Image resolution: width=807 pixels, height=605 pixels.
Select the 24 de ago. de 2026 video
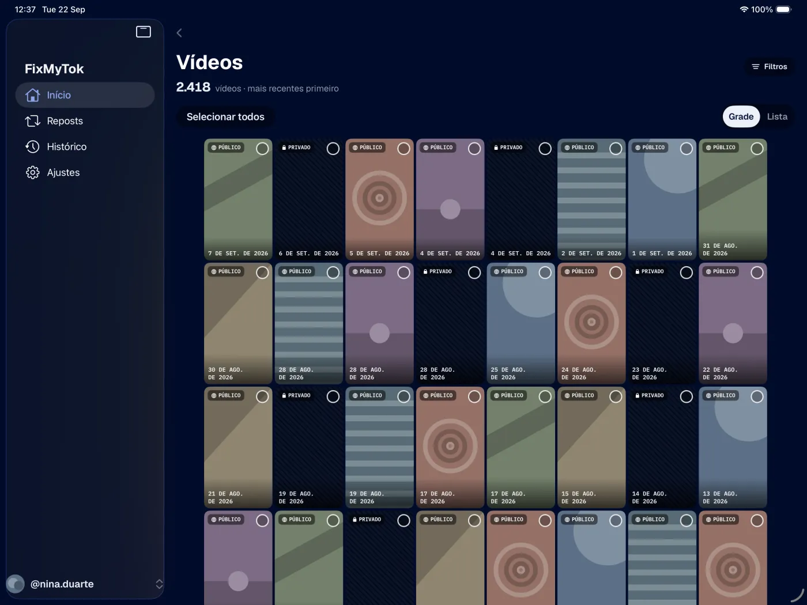click(x=616, y=273)
